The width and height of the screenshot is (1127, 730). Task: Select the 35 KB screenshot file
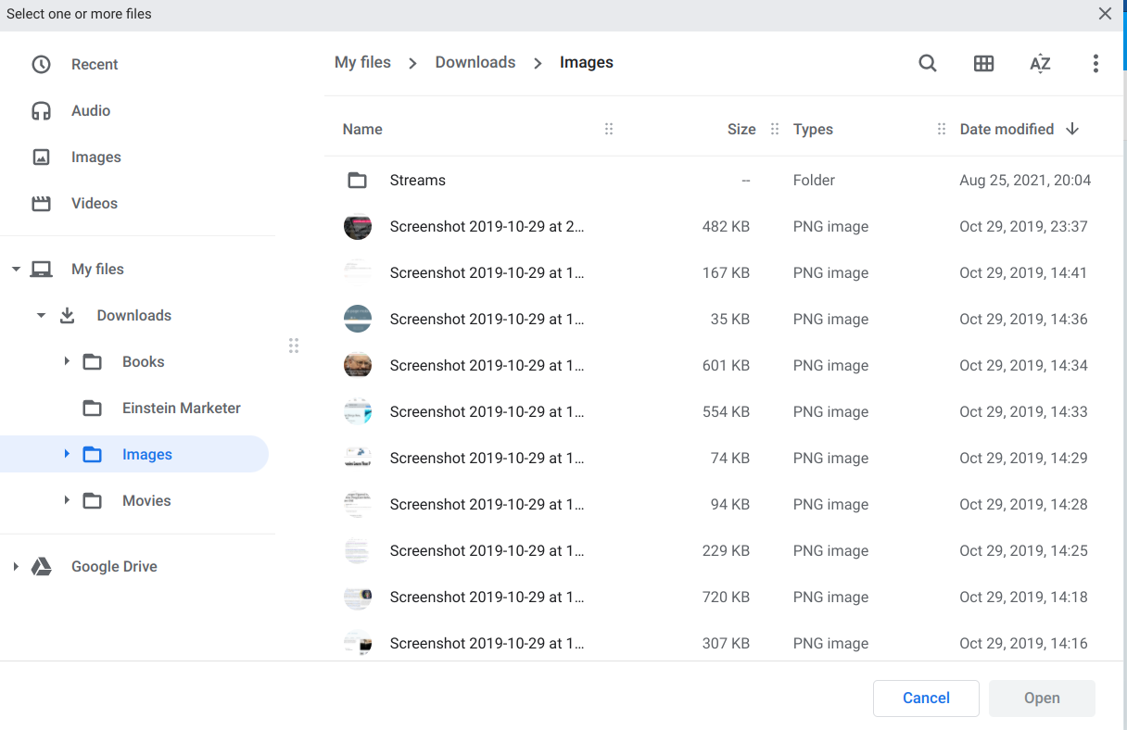(x=487, y=319)
